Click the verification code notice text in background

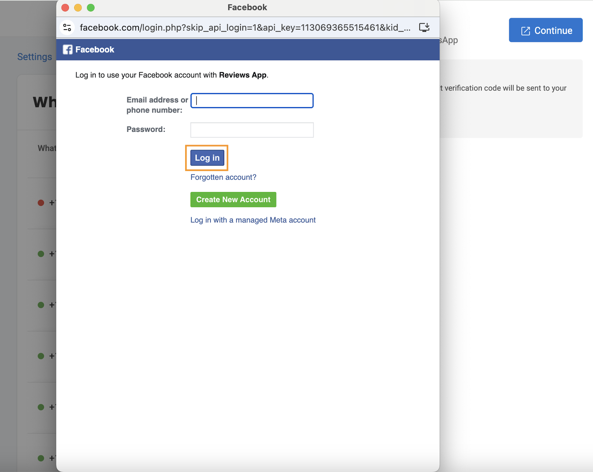tap(503, 88)
